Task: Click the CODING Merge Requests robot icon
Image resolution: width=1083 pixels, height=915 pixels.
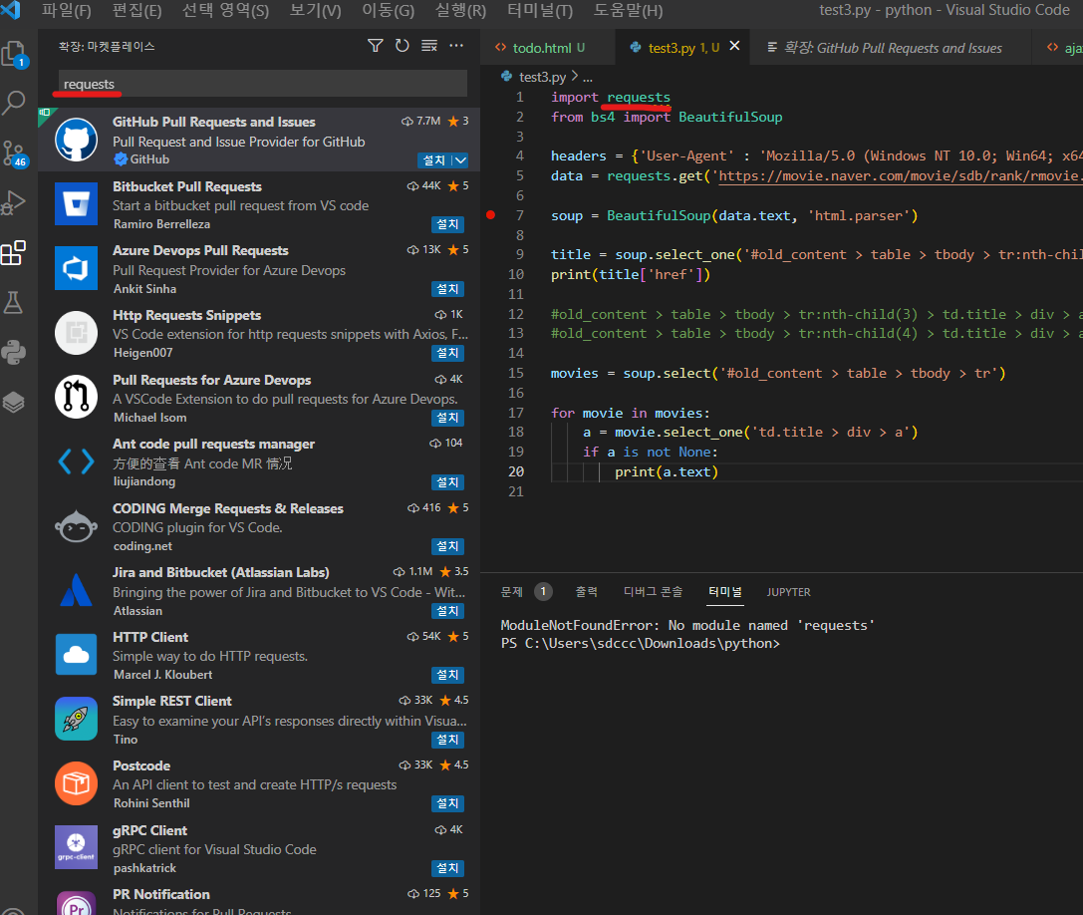Action: tap(76, 526)
